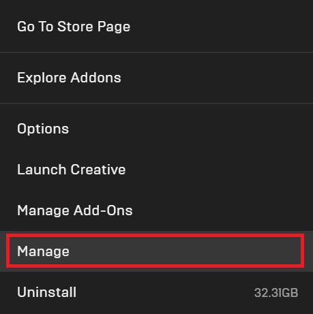Open game Options from the list

156,129
